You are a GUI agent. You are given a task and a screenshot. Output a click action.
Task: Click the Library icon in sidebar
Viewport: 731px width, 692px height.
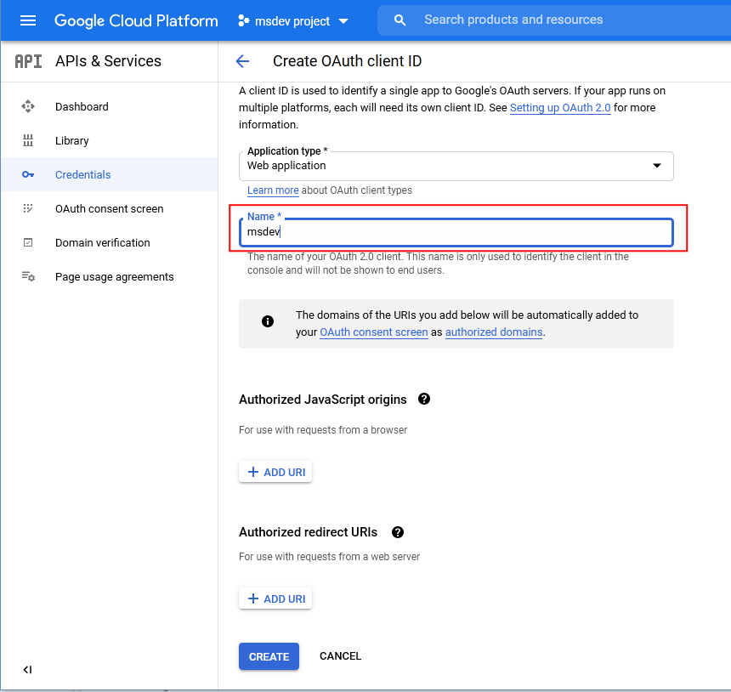[28, 140]
